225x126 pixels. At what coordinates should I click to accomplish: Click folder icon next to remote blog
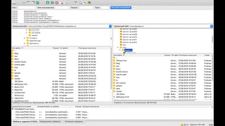(114, 63)
